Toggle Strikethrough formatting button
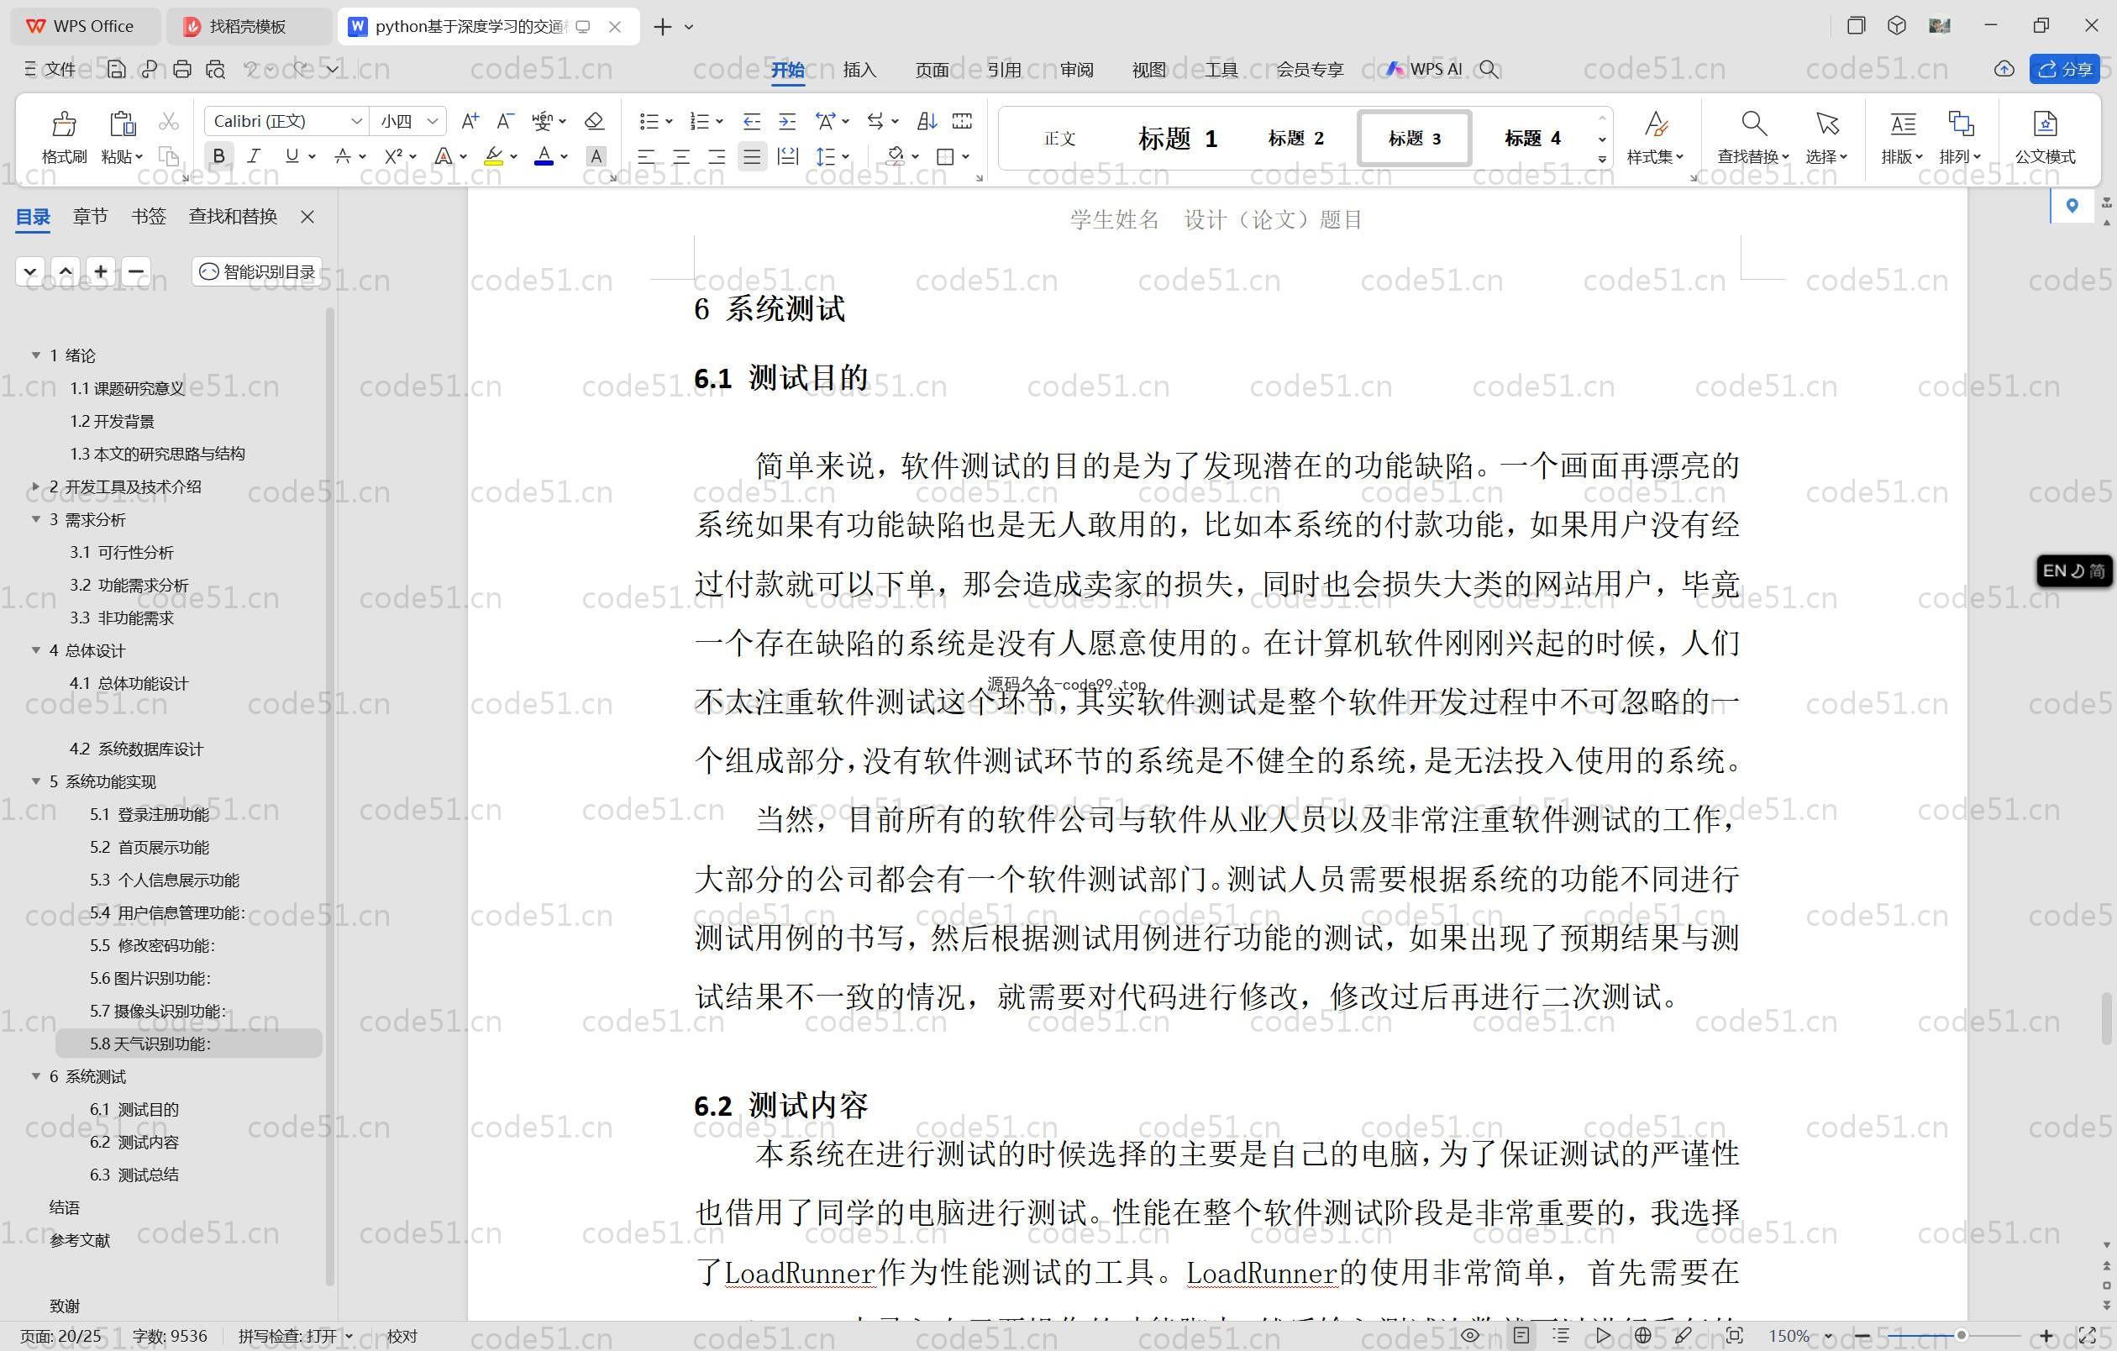This screenshot has height=1351, width=2117. pos(342,156)
